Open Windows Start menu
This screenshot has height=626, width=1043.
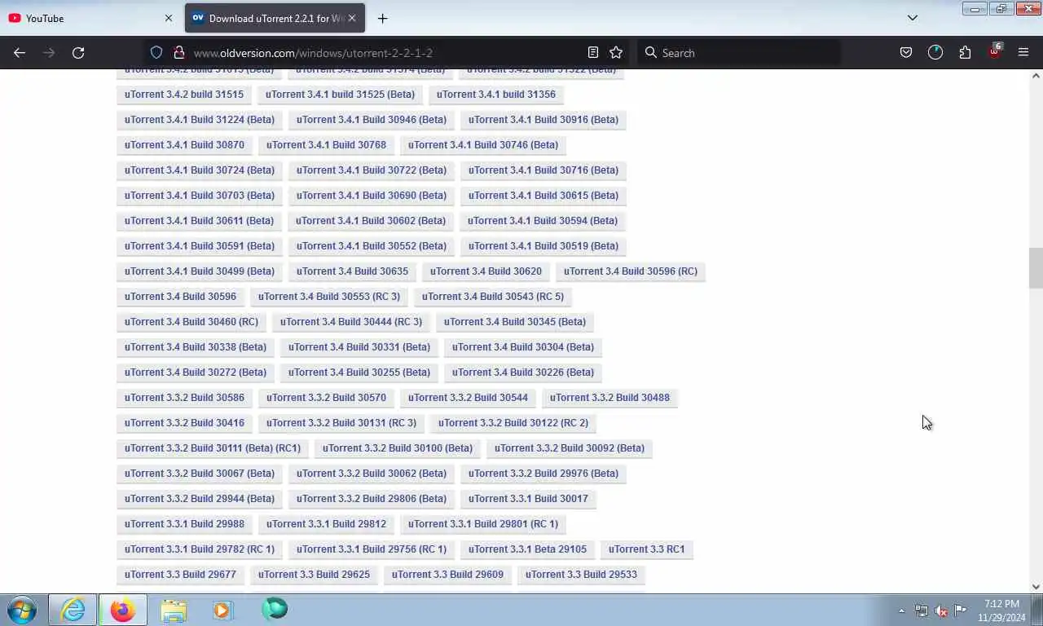pos(22,610)
